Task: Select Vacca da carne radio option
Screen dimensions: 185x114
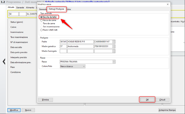Action: click(41, 20)
